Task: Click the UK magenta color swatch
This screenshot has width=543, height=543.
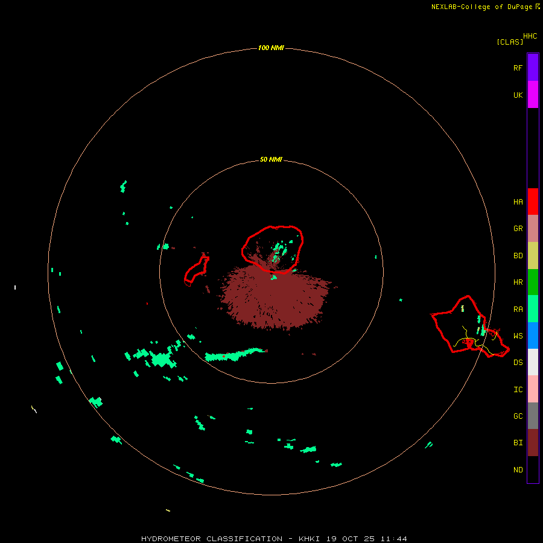Action: click(533, 95)
